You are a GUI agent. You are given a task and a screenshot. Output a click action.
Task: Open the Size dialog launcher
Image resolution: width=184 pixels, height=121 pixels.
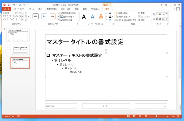tap(167, 24)
